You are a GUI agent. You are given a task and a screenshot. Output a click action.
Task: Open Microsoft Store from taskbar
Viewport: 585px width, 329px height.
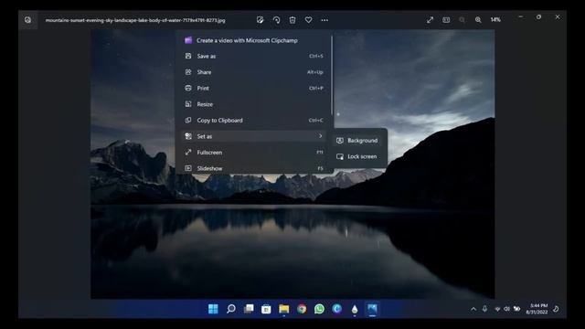point(266,309)
